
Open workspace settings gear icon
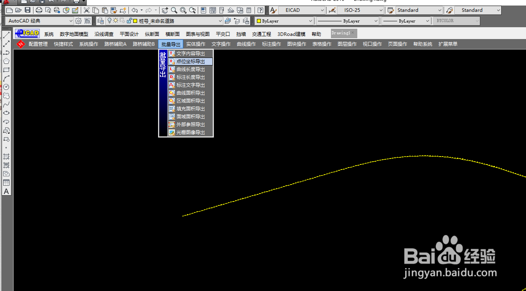(78, 21)
